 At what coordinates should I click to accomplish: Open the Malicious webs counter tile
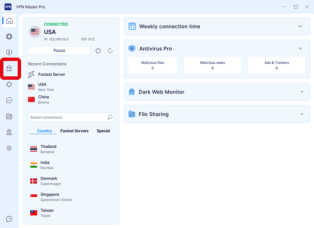click(212, 66)
